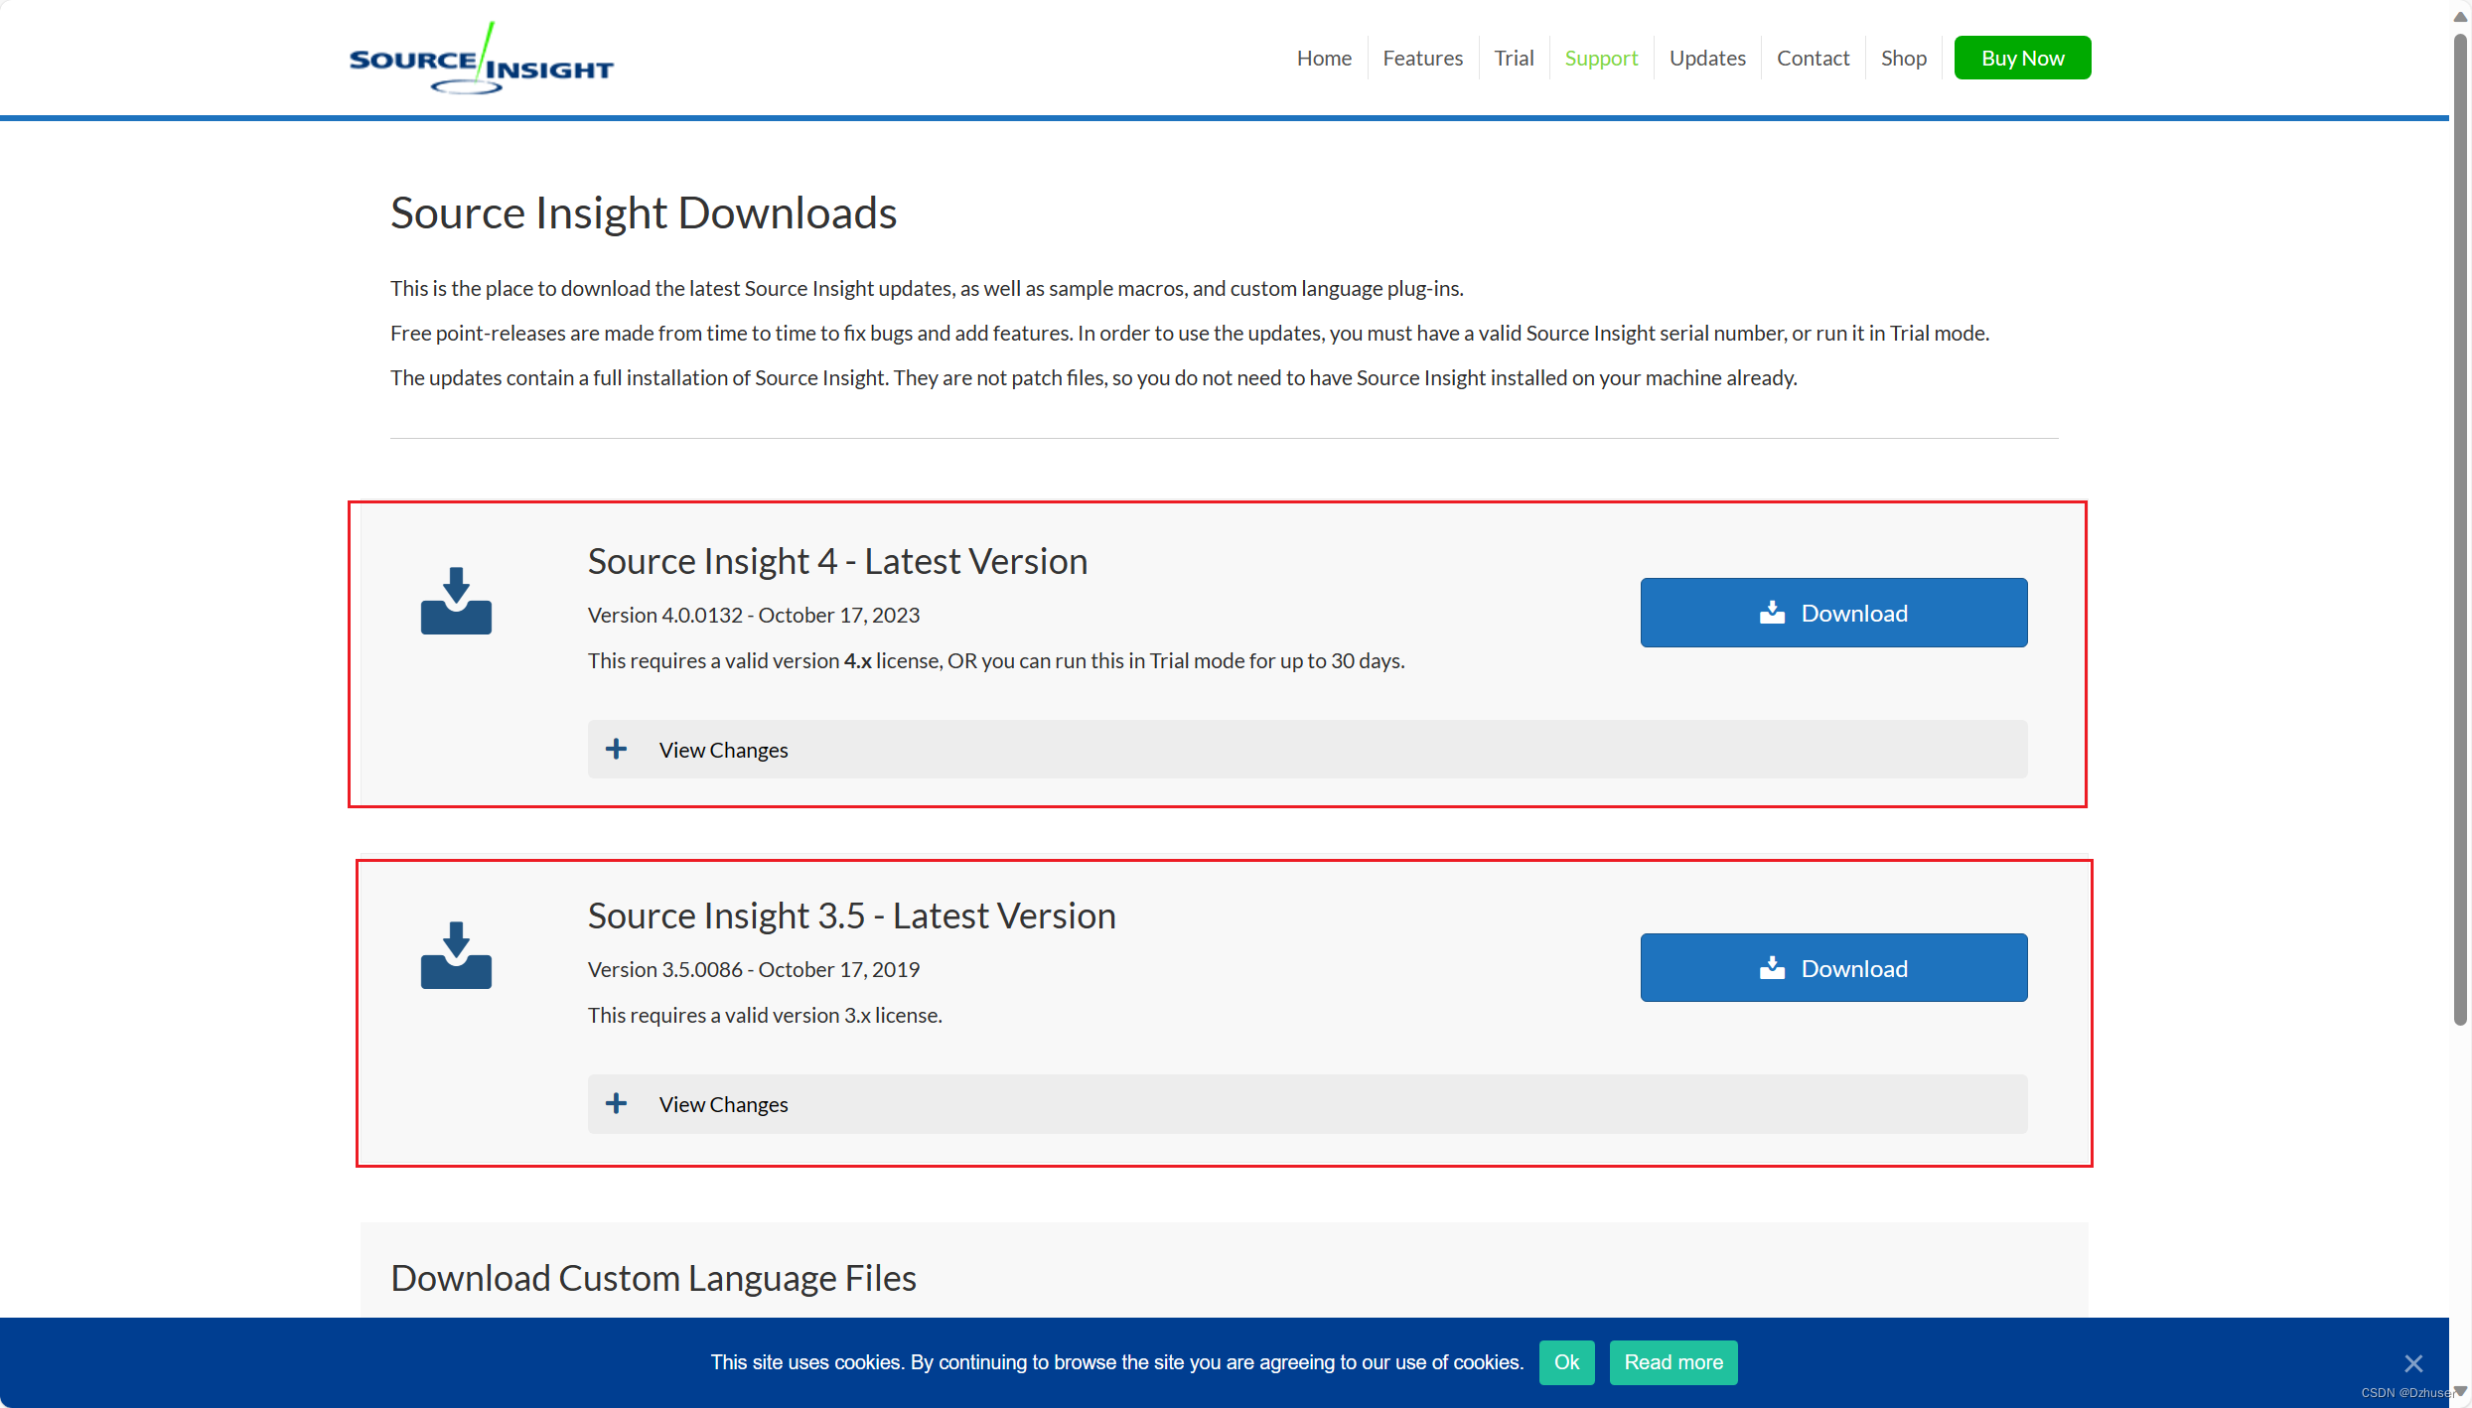Download Source Insight 4 version 4.0.0132

(x=1833, y=613)
